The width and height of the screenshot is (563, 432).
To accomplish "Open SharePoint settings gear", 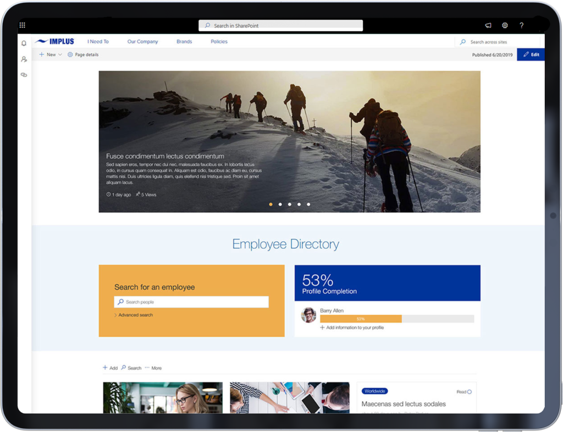I will (x=505, y=25).
